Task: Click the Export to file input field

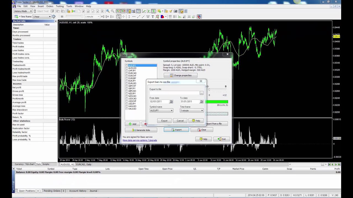Action: 175,93
